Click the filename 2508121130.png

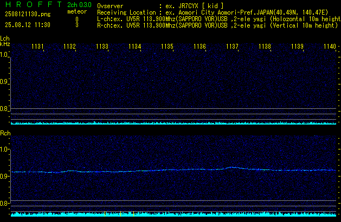[28, 14]
